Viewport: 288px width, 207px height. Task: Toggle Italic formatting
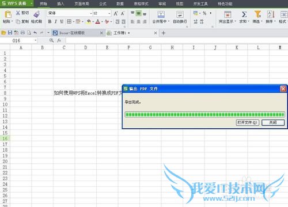56,21
